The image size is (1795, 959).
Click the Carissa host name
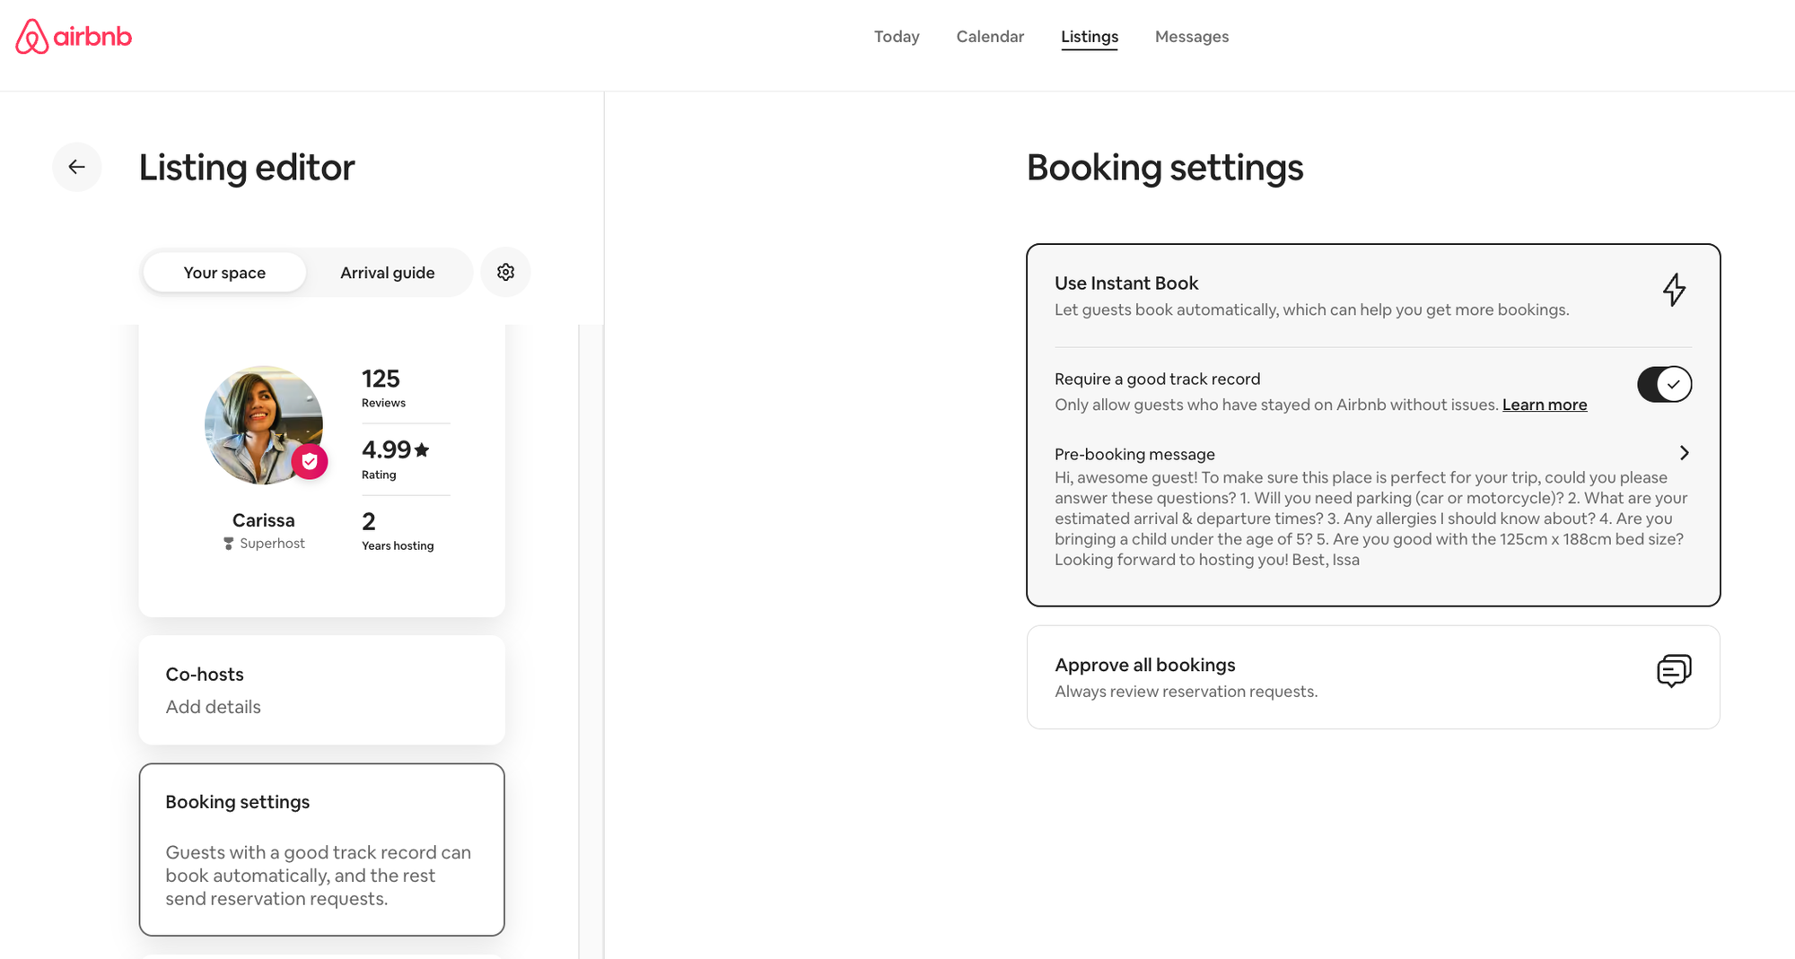tap(264, 520)
